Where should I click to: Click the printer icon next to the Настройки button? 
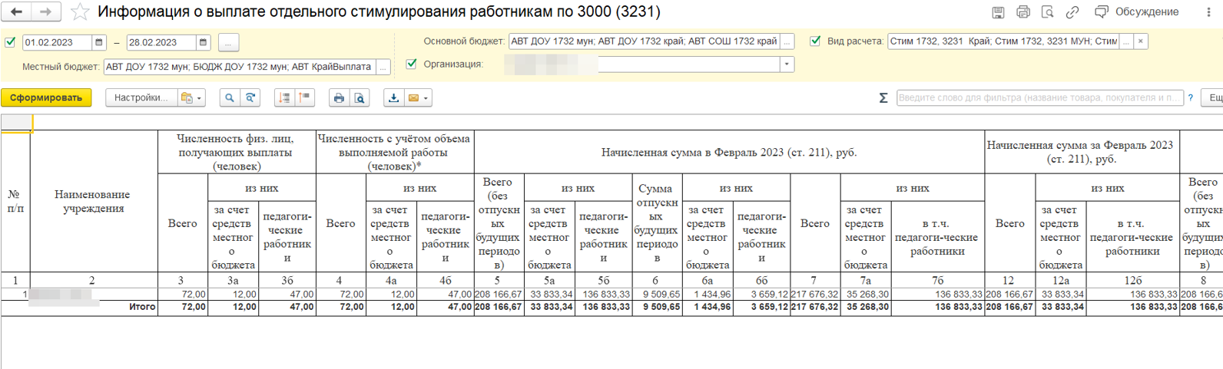click(338, 97)
